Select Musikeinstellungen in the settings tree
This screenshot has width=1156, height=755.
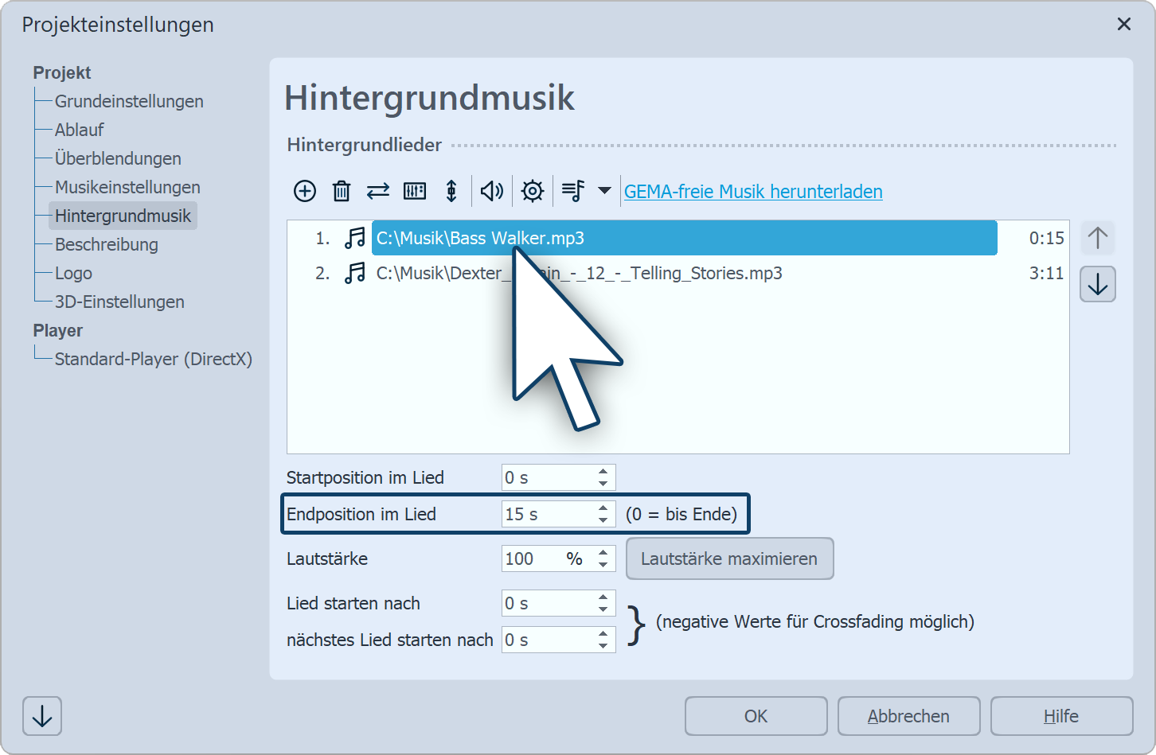pos(127,187)
